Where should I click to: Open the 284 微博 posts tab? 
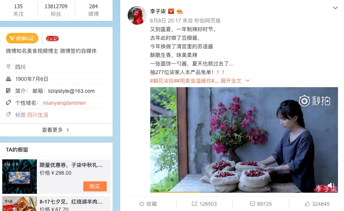click(94, 10)
